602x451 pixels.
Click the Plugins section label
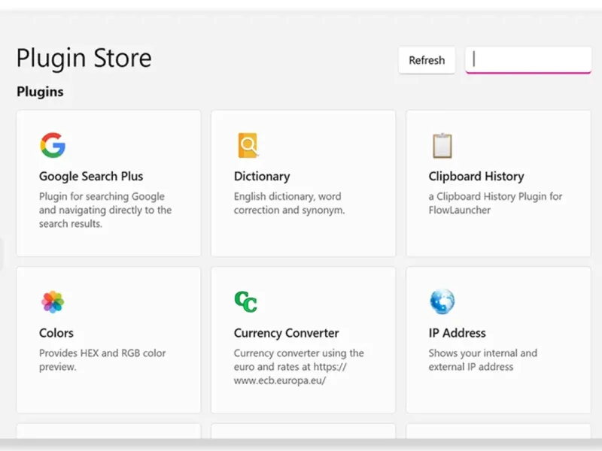coord(40,92)
